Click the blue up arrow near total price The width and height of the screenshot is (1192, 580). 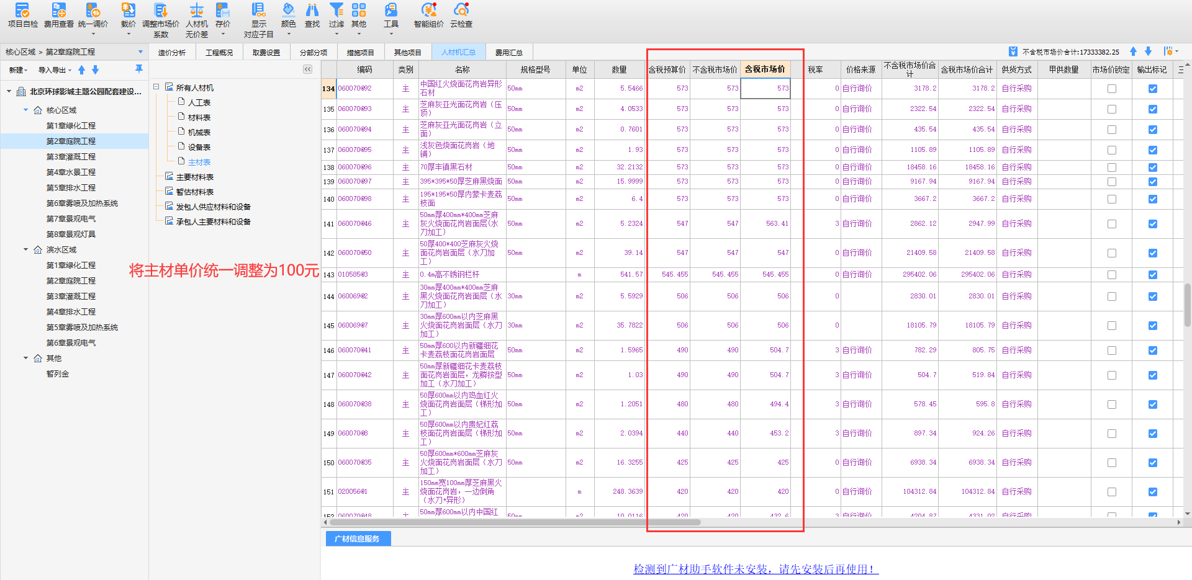(x=1133, y=51)
